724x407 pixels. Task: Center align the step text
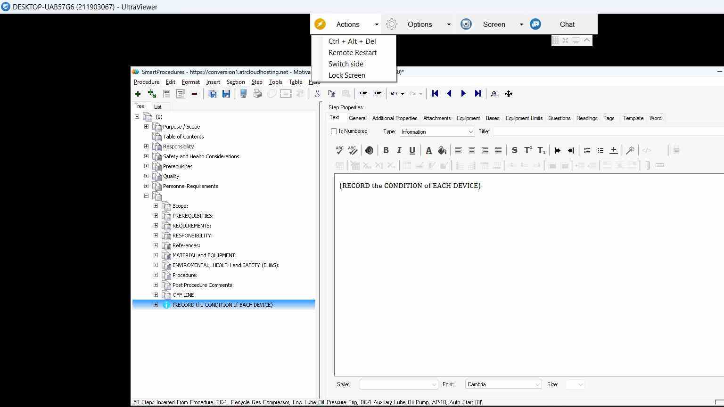click(x=471, y=150)
